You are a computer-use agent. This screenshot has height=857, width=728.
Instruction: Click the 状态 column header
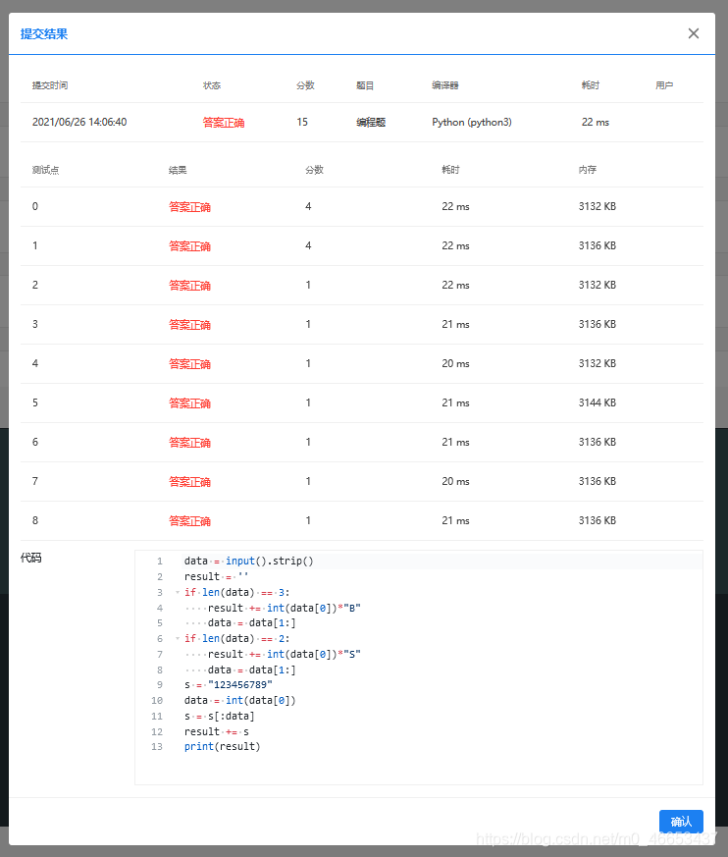click(211, 85)
